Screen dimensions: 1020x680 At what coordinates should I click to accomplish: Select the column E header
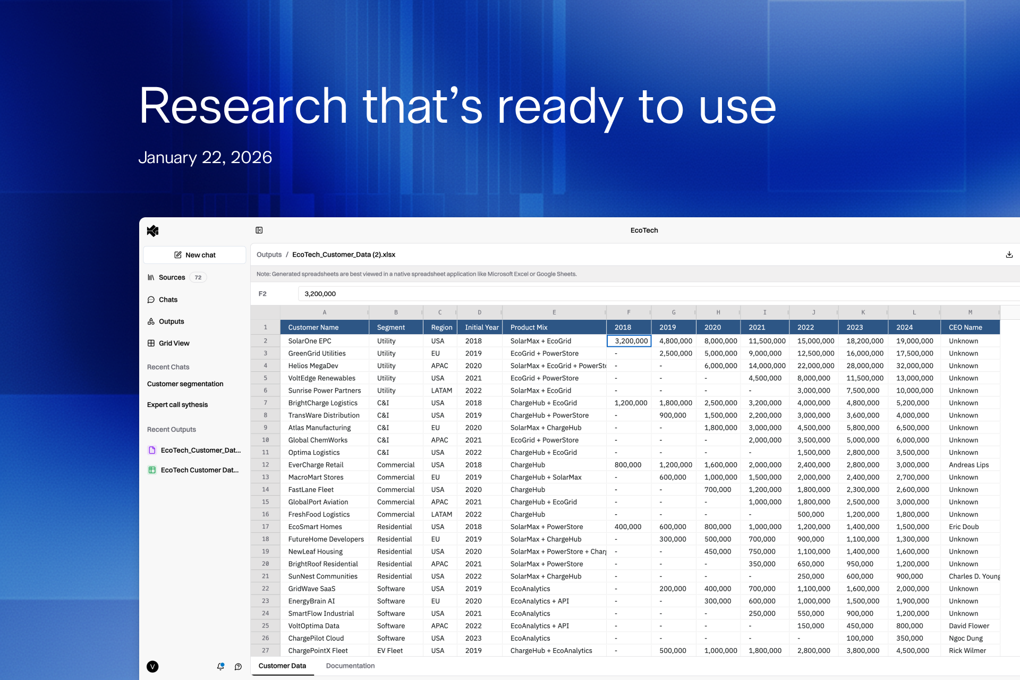(554, 312)
